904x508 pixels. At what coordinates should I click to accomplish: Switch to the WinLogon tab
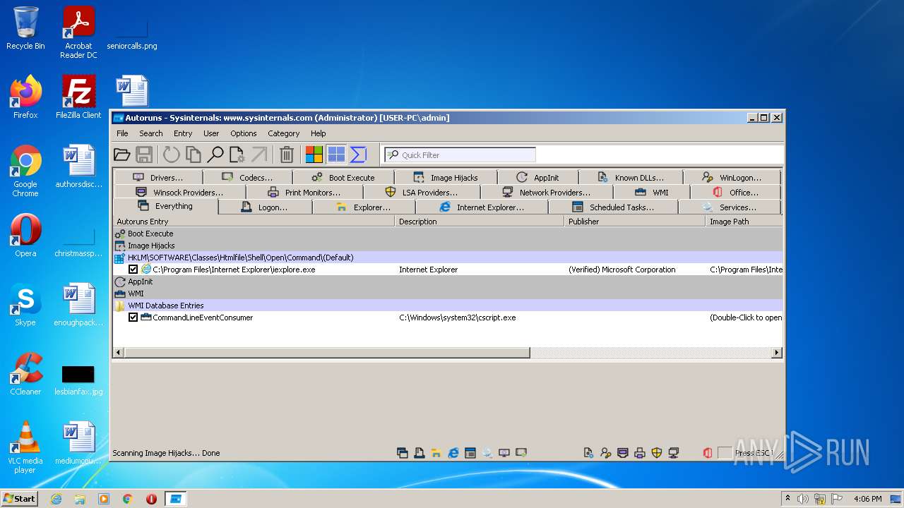click(732, 178)
